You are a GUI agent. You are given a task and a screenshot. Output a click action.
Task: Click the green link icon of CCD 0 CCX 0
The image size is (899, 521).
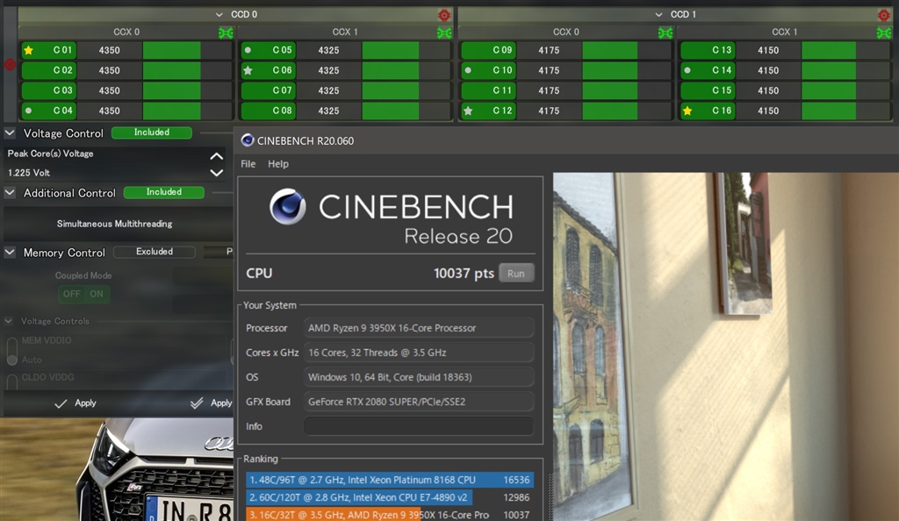pyautogui.click(x=226, y=32)
